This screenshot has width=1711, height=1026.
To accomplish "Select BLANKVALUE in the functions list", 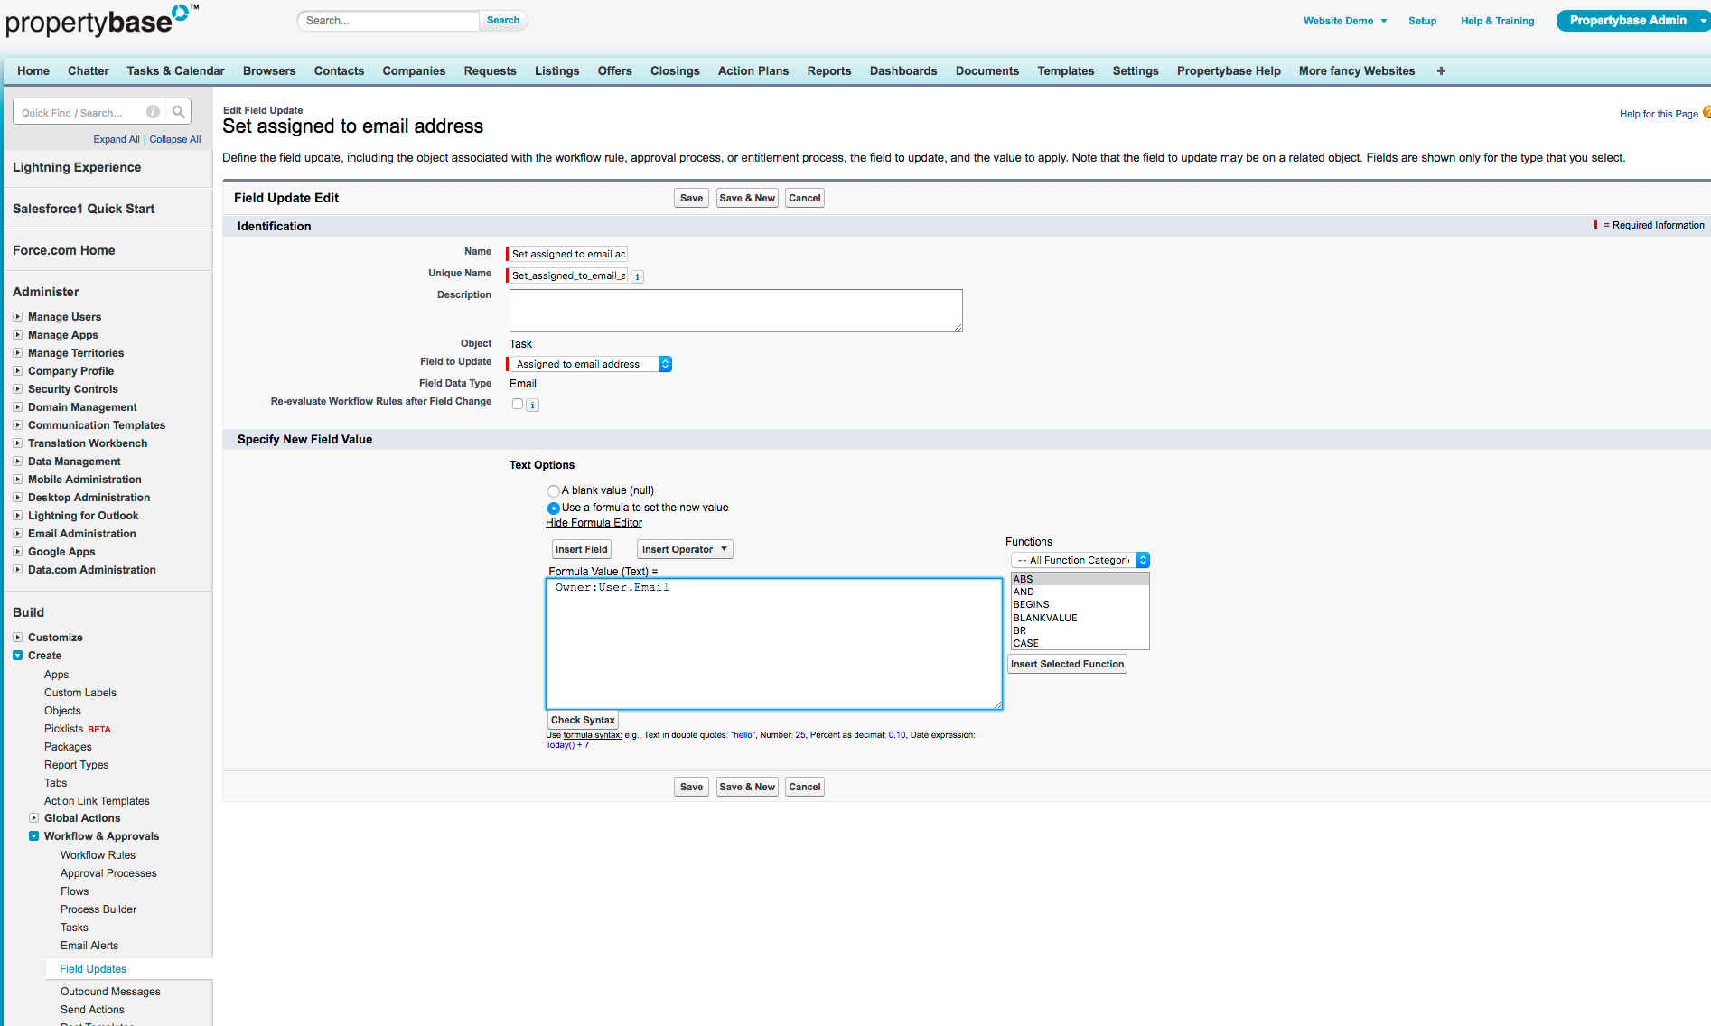I will tap(1080, 618).
